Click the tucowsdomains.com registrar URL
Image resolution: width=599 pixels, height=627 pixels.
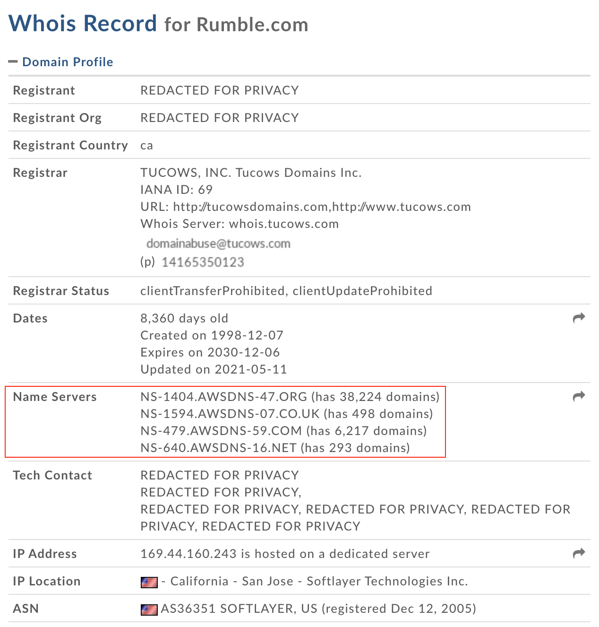[x=250, y=207]
